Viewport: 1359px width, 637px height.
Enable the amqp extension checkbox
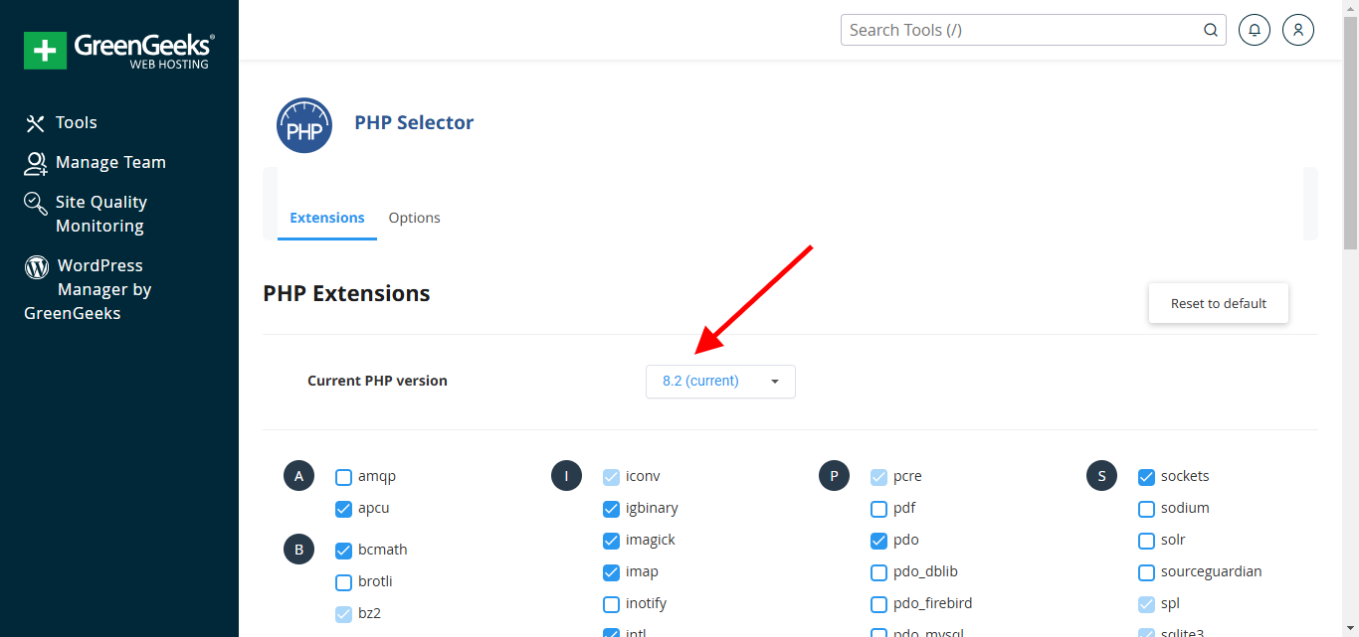344,477
